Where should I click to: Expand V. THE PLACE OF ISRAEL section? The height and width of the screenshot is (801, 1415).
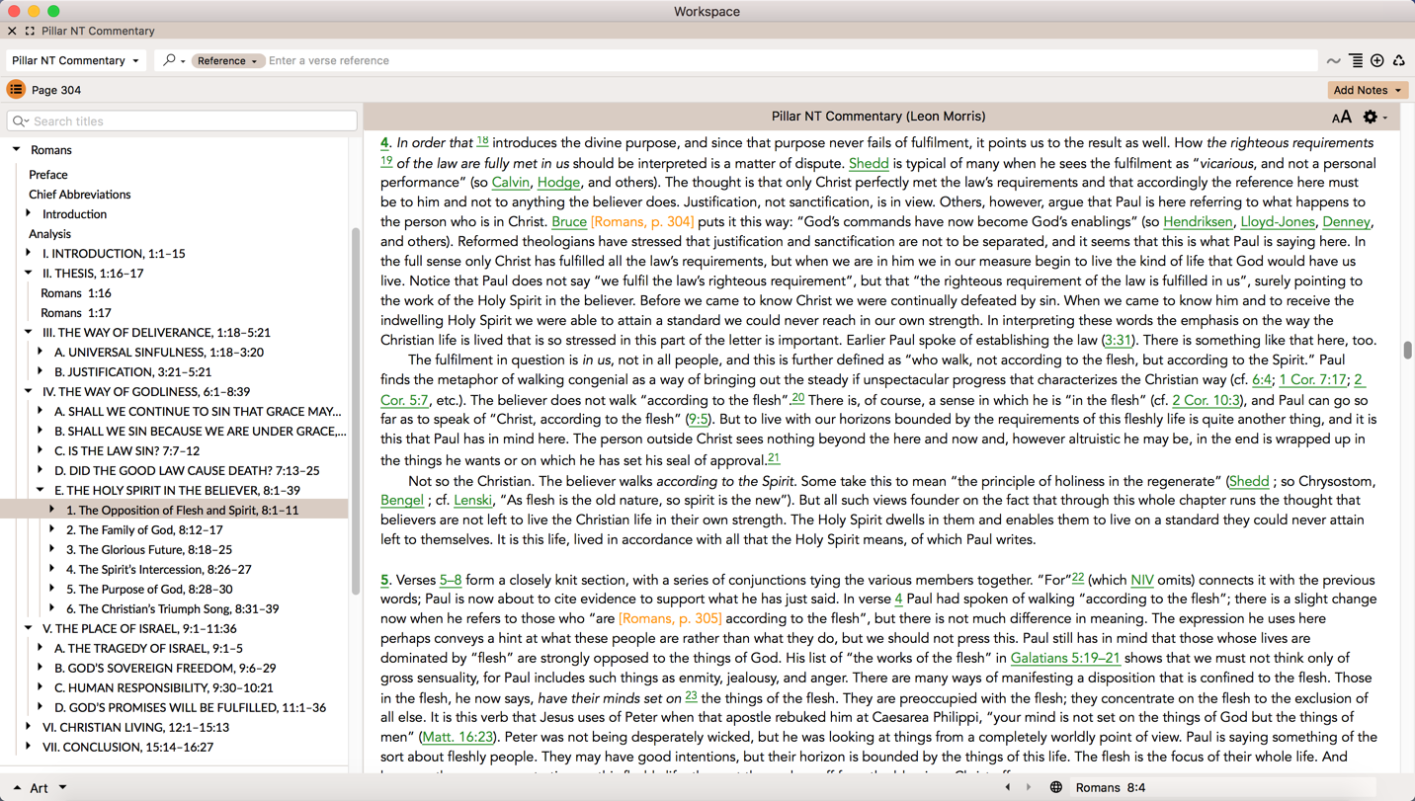click(29, 629)
